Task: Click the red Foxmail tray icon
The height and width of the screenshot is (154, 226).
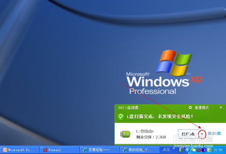Action: pos(199,150)
